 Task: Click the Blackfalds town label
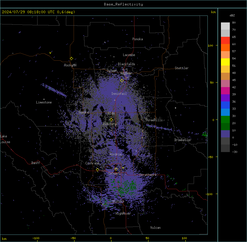pos(126,64)
